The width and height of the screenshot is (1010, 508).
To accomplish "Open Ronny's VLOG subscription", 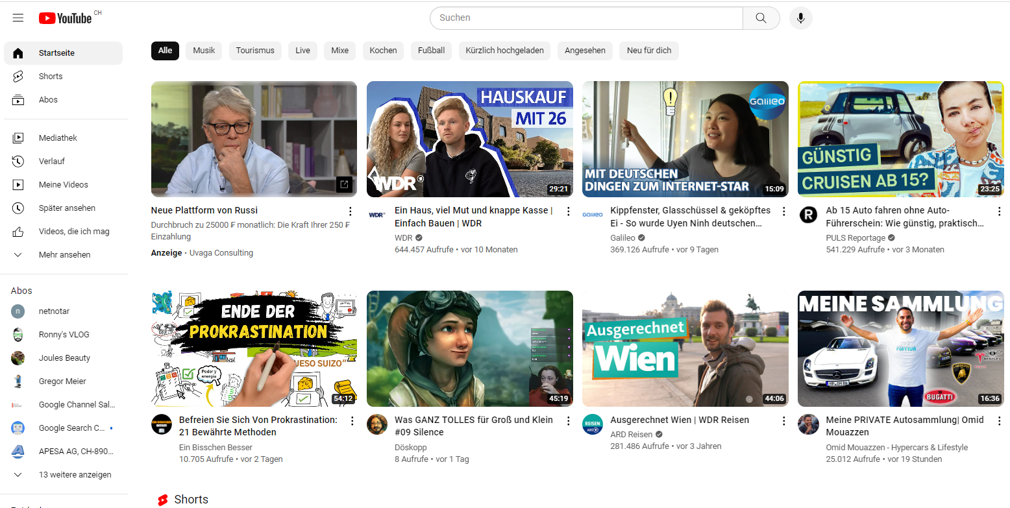I will pos(63,335).
